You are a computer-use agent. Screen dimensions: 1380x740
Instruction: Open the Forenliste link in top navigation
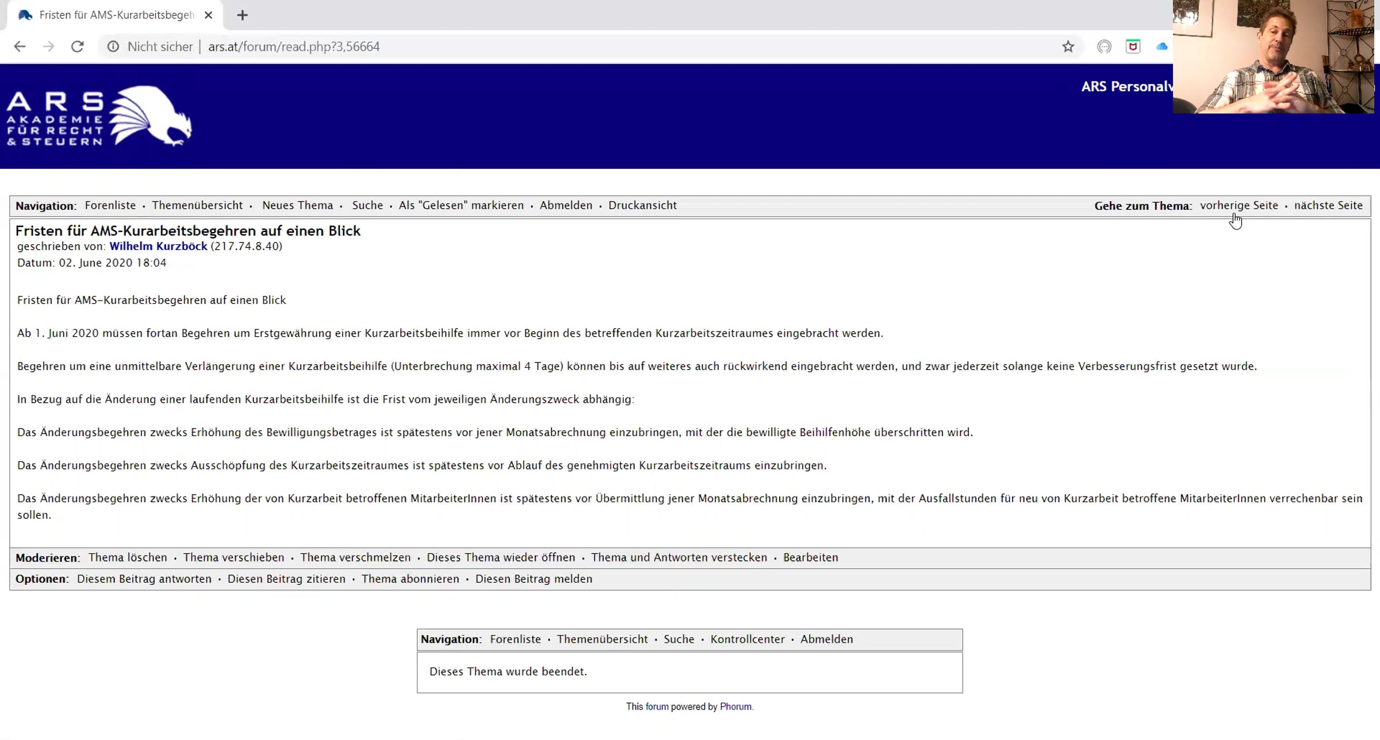[110, 205]
